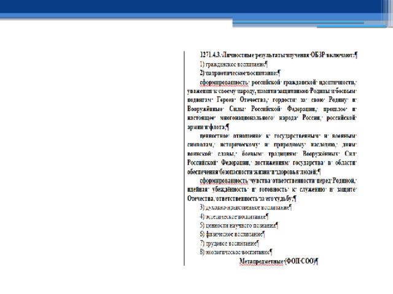Click the line '6) физическое воспитание'
The image size is (393, 294).
point(232,234)
